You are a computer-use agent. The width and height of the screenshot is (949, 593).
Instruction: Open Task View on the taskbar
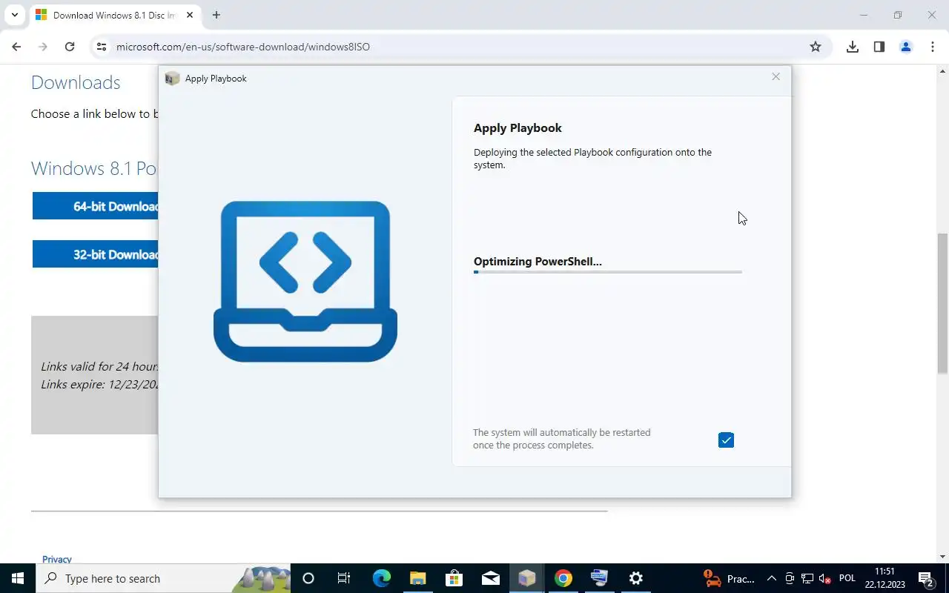pyautogui.click(x=344, y=578)
